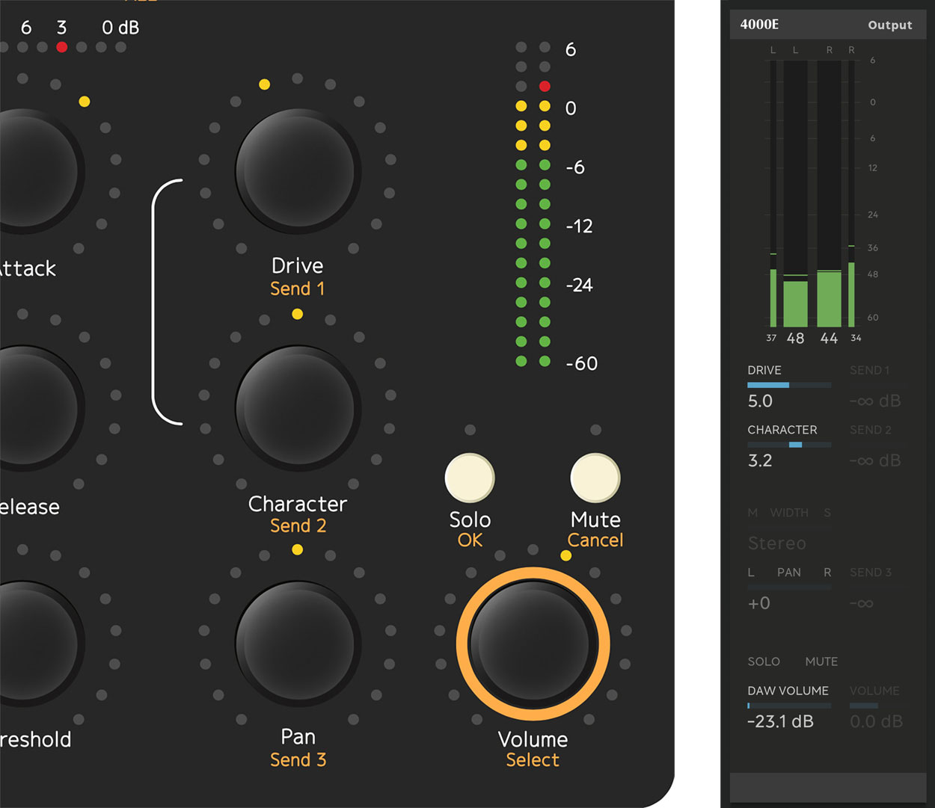
Task: Click the Pan (Send 3) knob
Action: click(x=297, y=643)
